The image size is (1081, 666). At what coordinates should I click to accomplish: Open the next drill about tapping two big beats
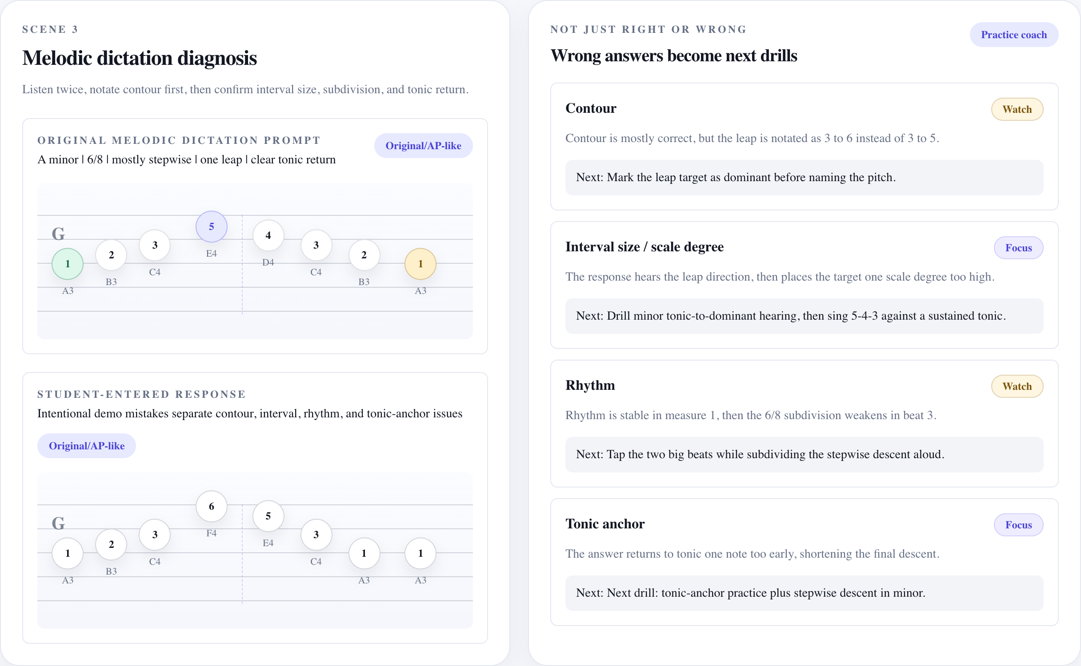tap(804, 454)
